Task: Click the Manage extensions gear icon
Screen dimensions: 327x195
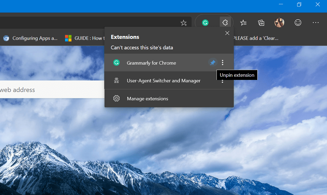Action: [x=116, y=98]
